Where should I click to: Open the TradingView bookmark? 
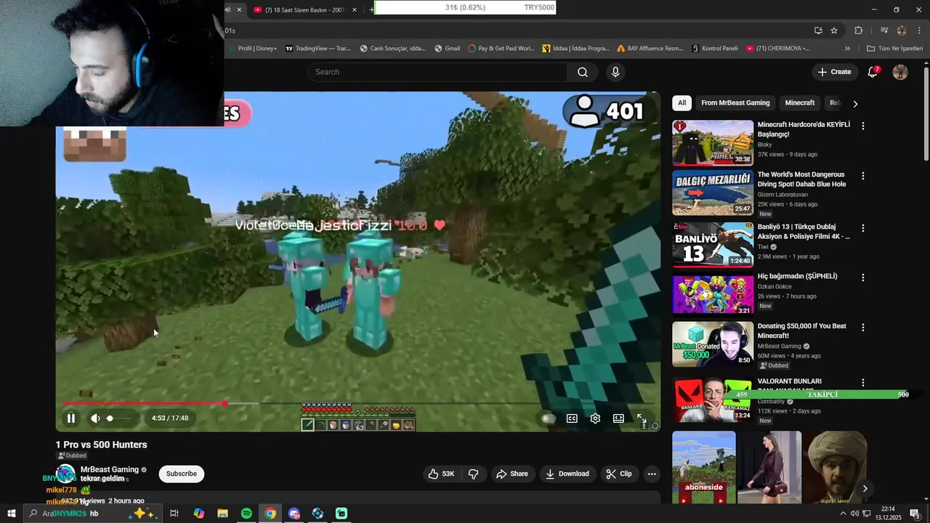click(x=318, y=49)
